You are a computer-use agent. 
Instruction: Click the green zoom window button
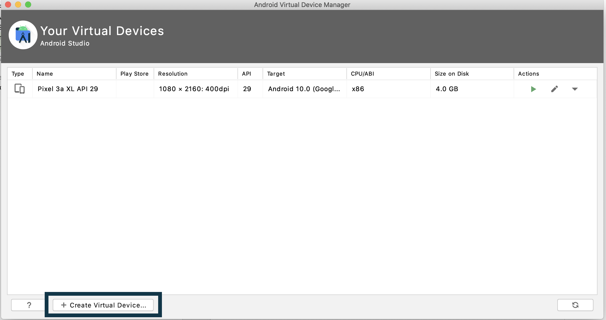(28, 5)
